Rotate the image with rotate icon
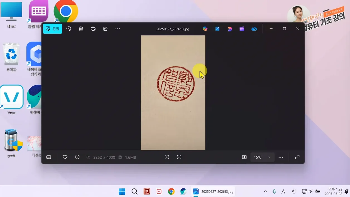This screenshot has width=350, height=197. tap(69, 29)
